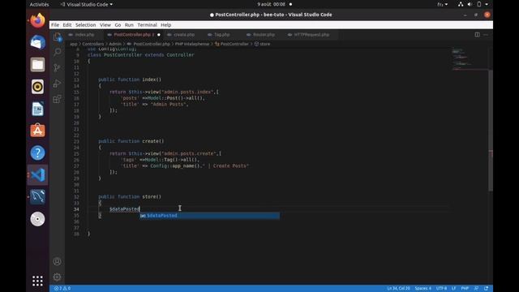Click 'Spaces: 4' indentation setting
This screenshot has height=292, width=519.
pos(423,289)
